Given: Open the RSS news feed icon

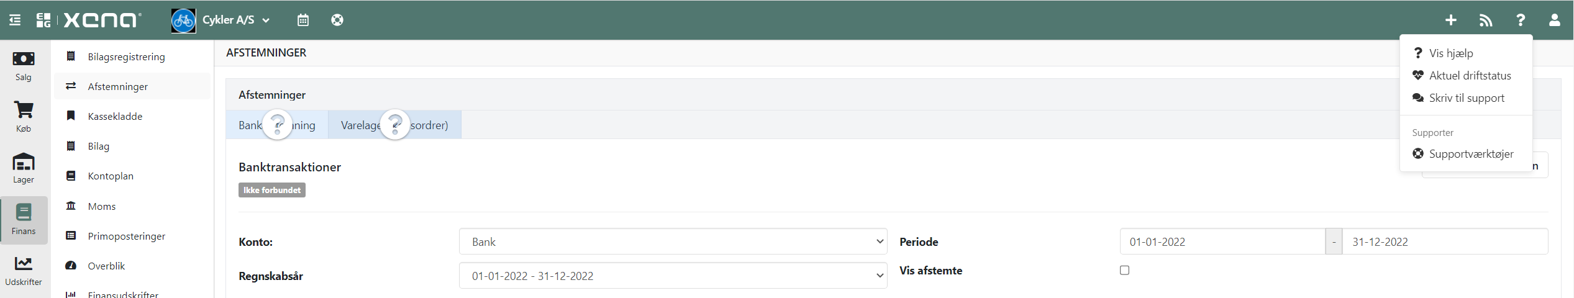Looking at the screenshot, I should 1485,20.
